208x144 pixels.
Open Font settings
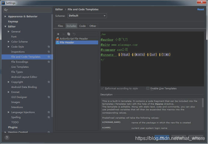pos(14,37)
